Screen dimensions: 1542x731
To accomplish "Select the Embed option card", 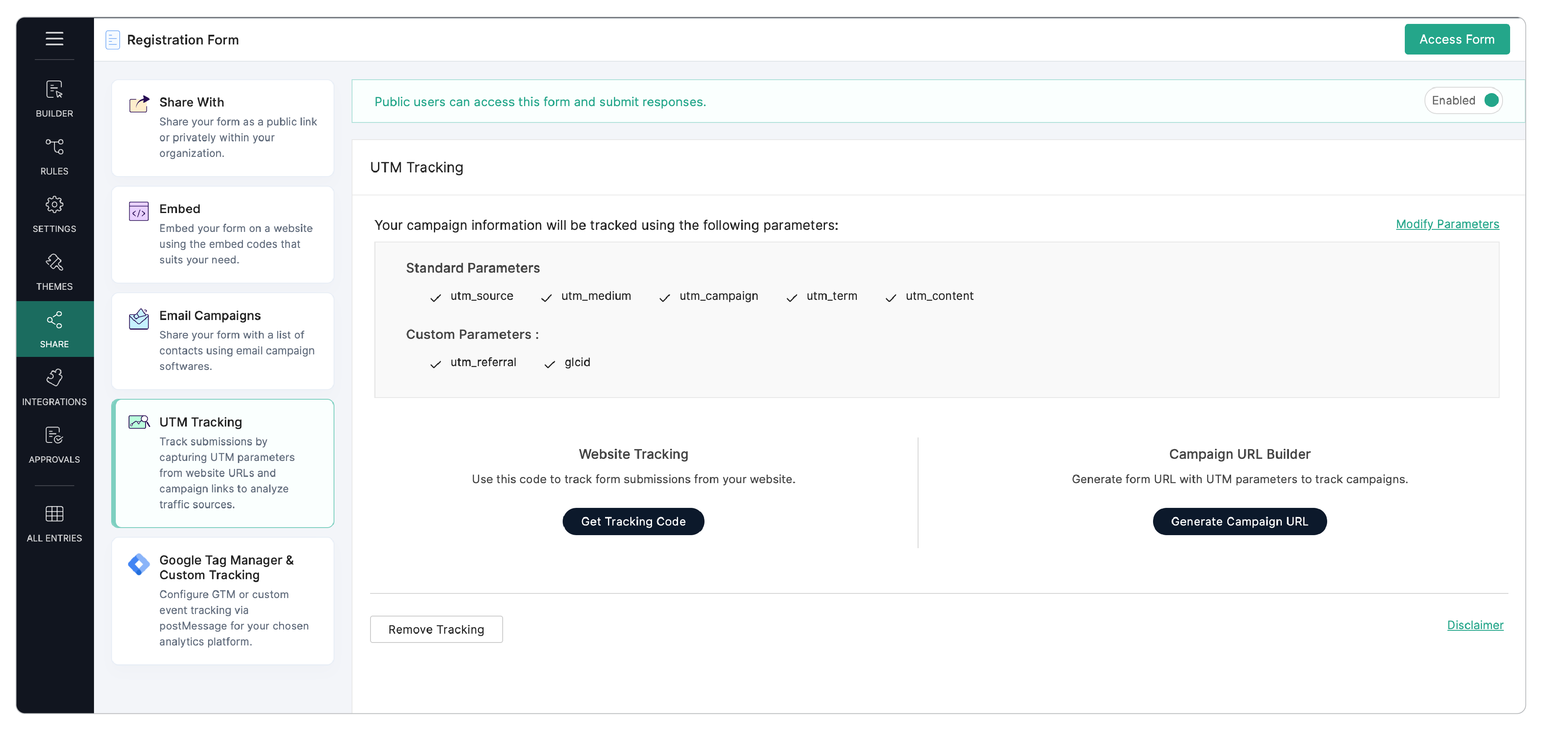I will coord(223,234).
